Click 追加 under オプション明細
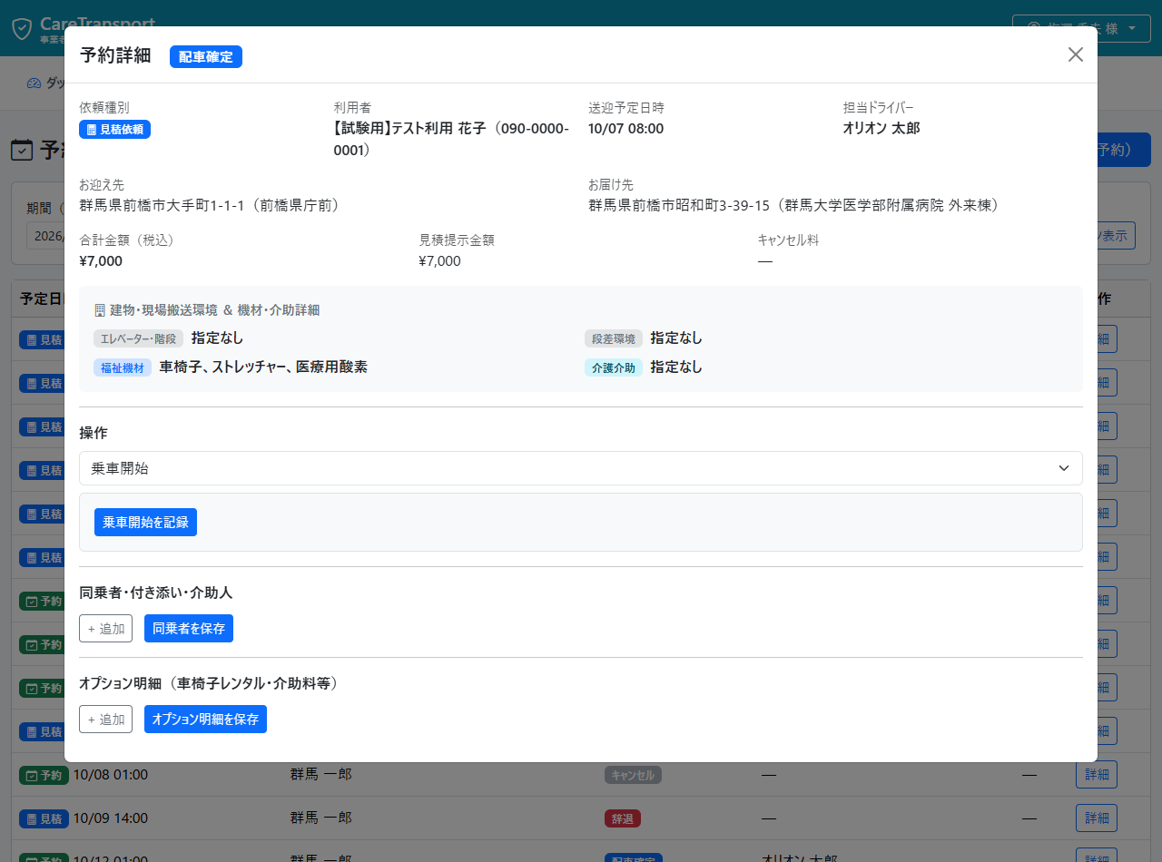Image resolution: width=1162 pixels, height=862 pixels. (105, 720)
